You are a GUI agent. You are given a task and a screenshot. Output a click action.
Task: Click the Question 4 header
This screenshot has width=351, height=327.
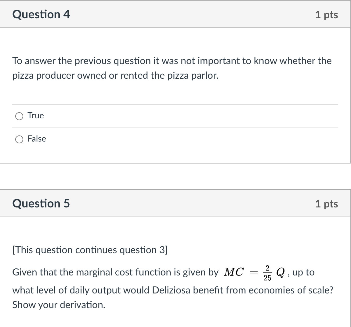tap(41, 14)
